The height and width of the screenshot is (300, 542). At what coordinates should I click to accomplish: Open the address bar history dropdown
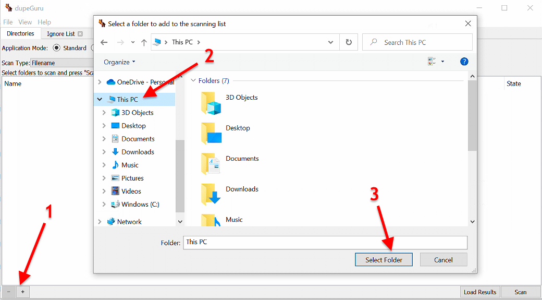coord(331,42)
